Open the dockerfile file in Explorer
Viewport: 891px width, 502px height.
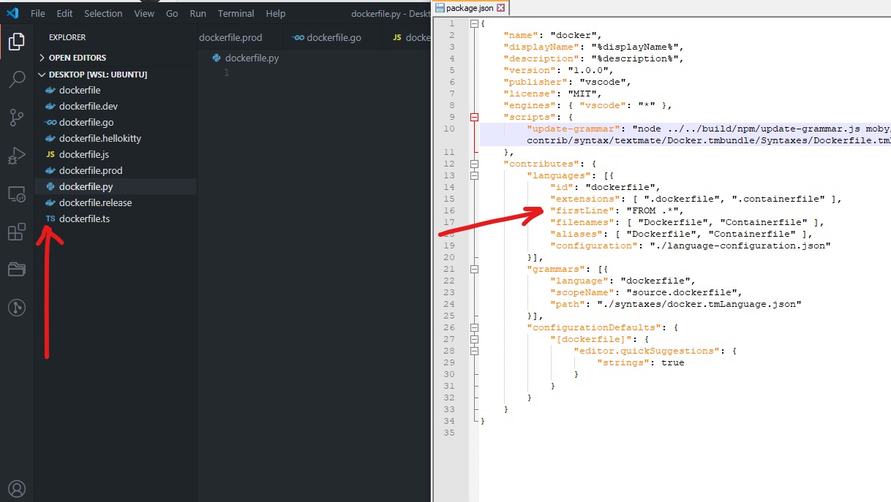pos(116,90)
